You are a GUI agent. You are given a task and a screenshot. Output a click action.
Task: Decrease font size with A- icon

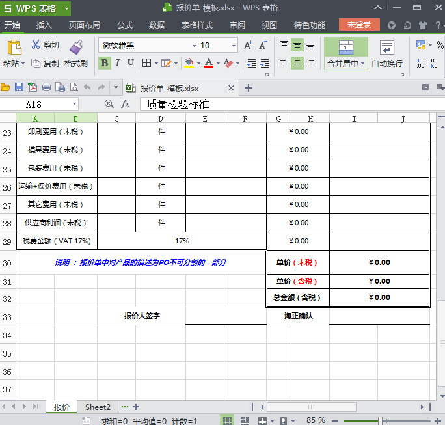pos(263,46)
